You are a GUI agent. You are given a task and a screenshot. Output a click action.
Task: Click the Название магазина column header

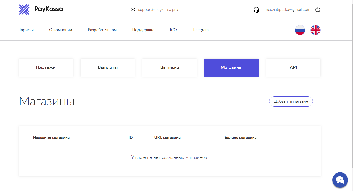pyautogui.click(x=51, y=137)
